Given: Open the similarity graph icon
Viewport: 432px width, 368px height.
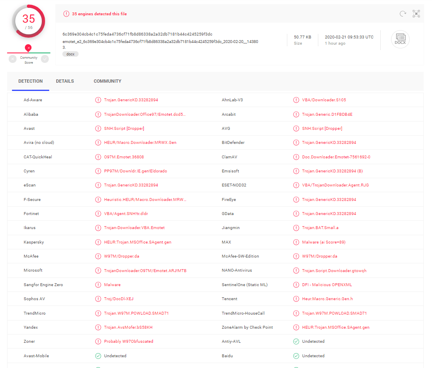Looking at the screenshot, I should click(416, 14).
